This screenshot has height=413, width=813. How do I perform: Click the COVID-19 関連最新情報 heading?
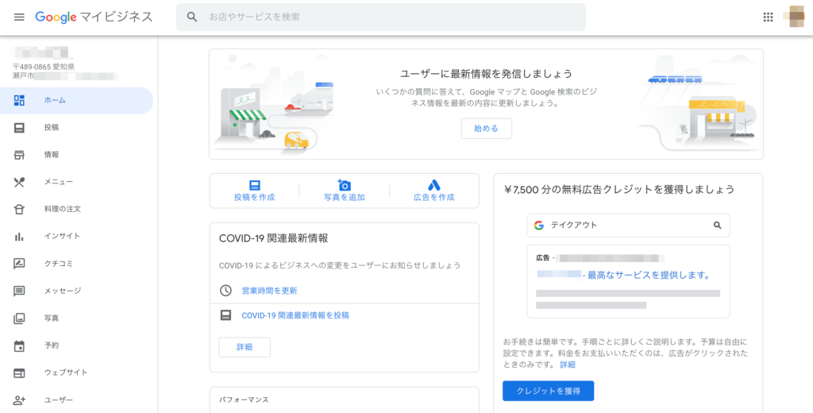point(273,239)
